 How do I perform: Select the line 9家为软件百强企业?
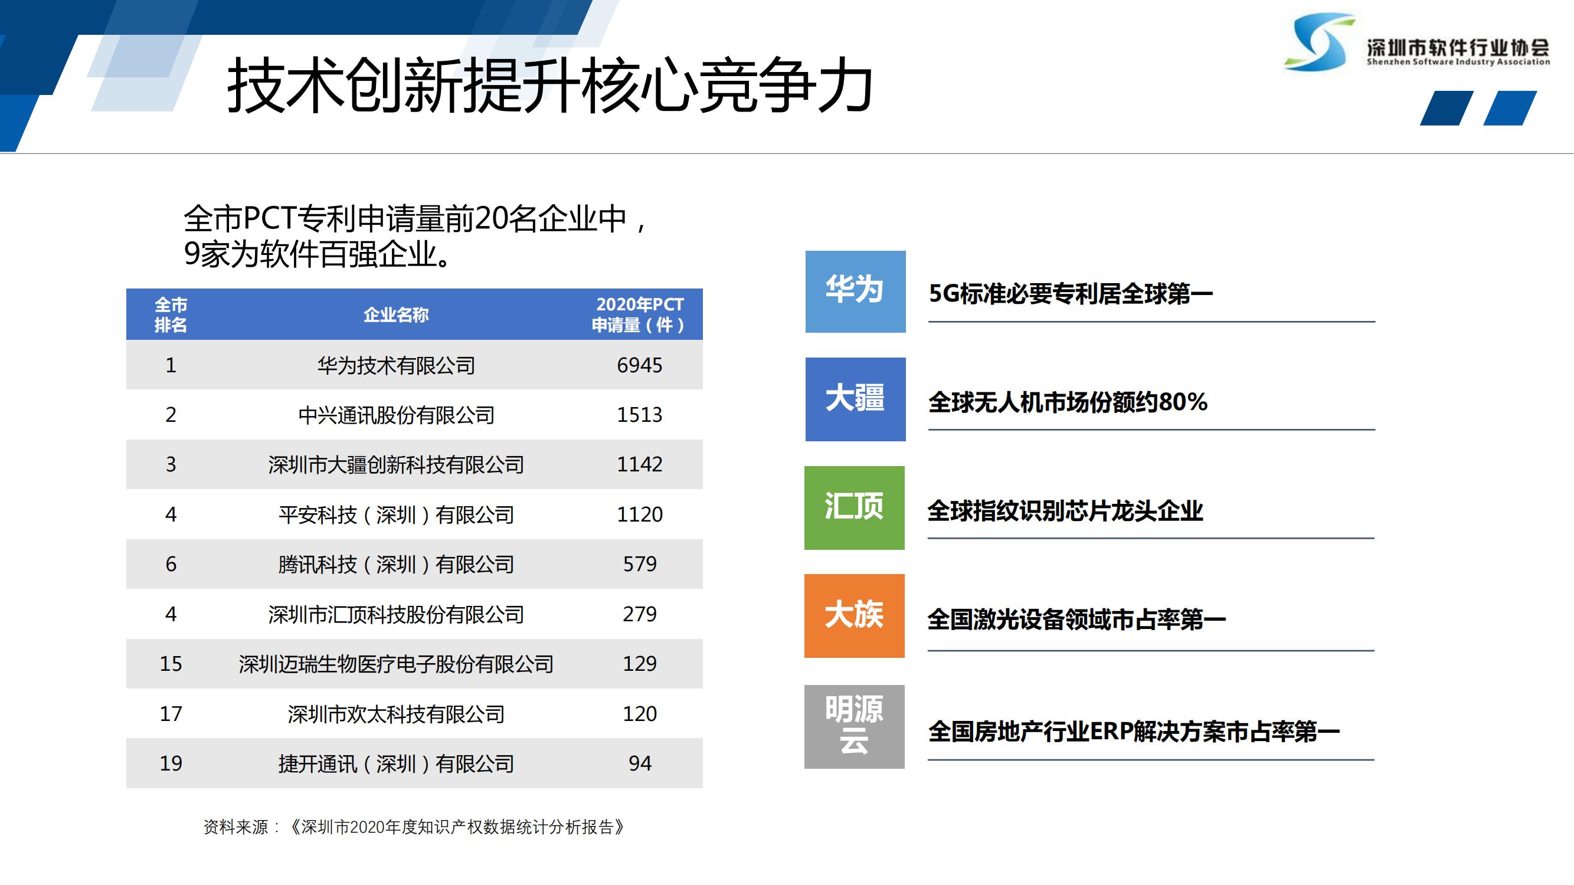(x=318, y=254)
